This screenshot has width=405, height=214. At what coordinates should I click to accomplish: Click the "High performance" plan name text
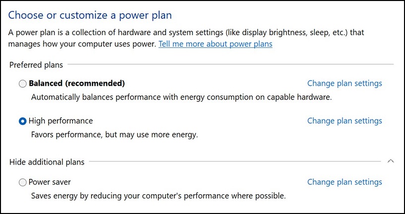(x=60, y=121)
